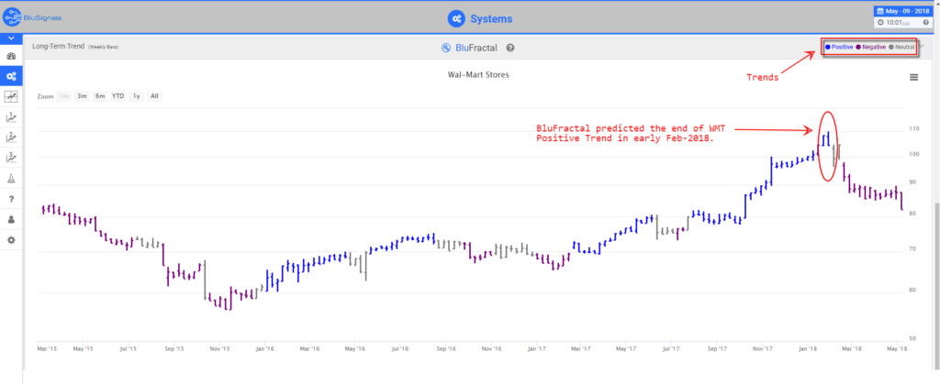Click the Wal-Mart Stores chart title
The image size is (940, 384).
click(478, 75)
